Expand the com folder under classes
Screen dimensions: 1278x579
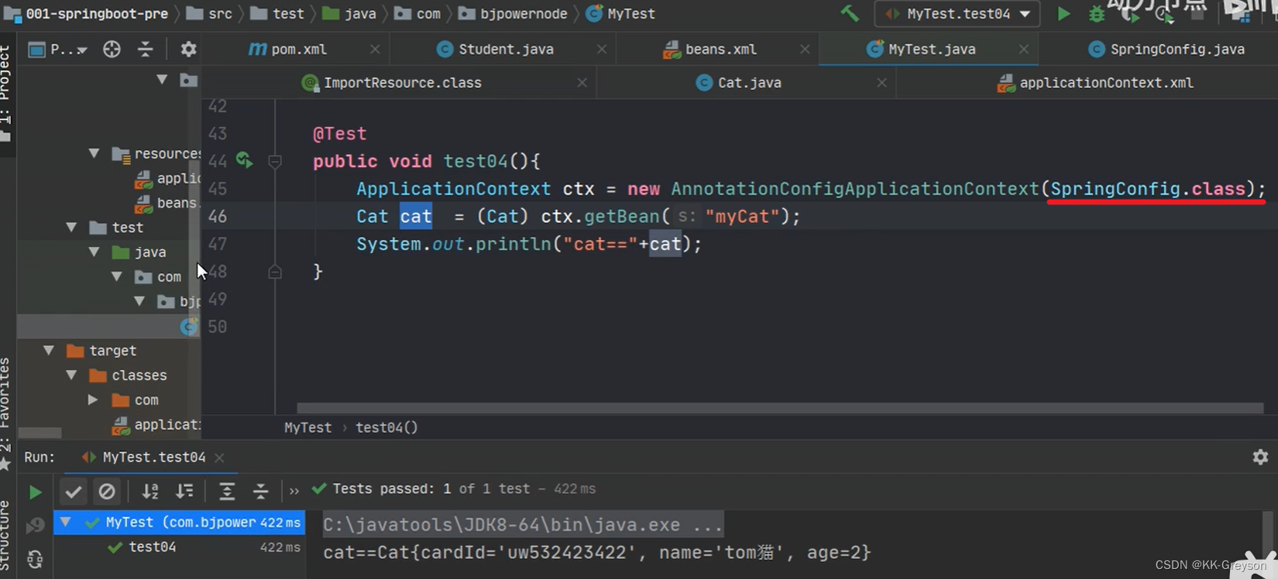click(93, 400)
